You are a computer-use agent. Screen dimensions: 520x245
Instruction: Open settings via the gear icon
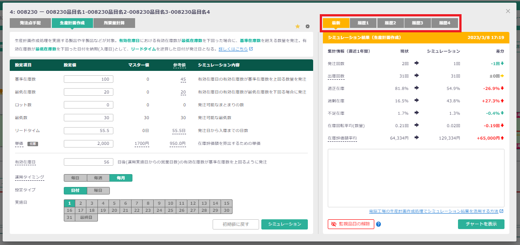pos(308,27)
